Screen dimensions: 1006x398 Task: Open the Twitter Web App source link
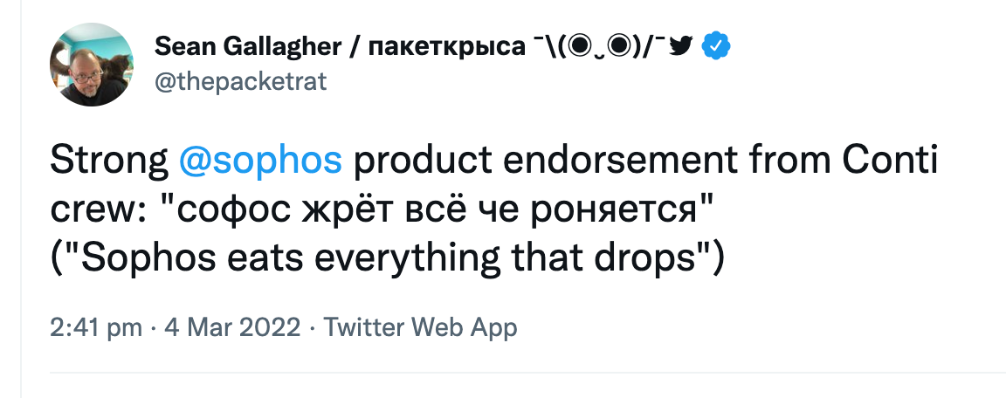click(x=420, y=327)
